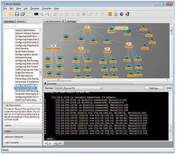The width and height of the screenshot is (177, 155).
Task: Select the Multicast Routing lab
Action: point(23,57)
